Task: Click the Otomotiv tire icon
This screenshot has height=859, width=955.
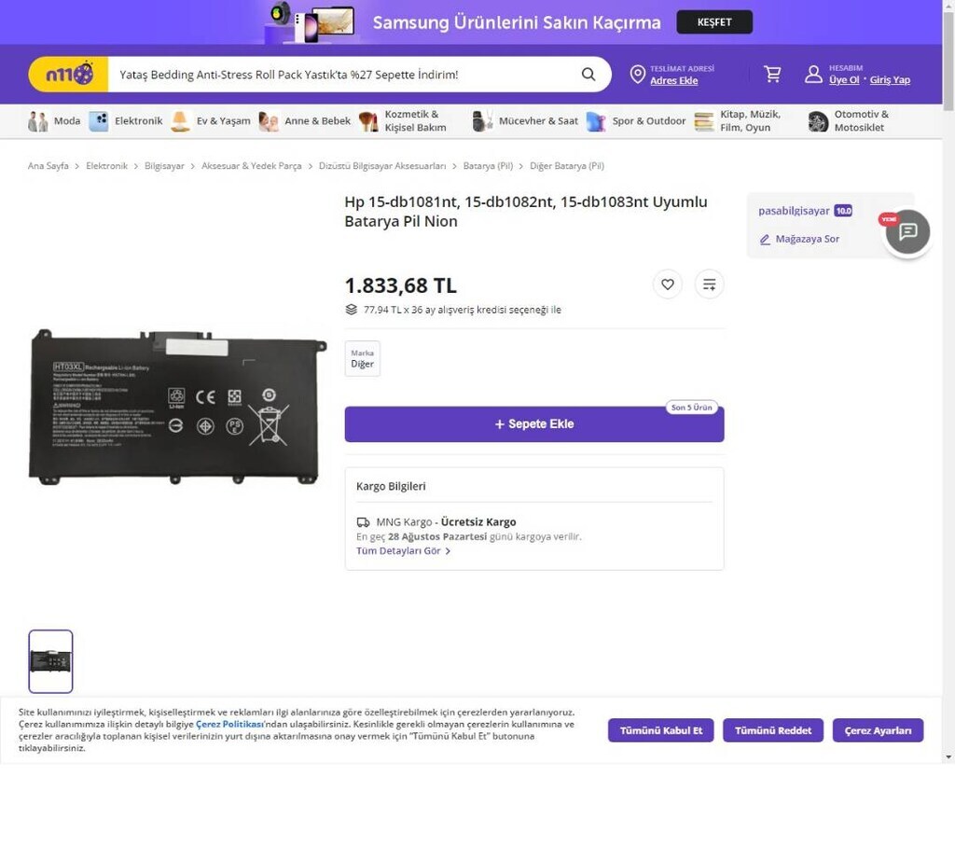Action: pyautogui.click(x=817, y=121)
